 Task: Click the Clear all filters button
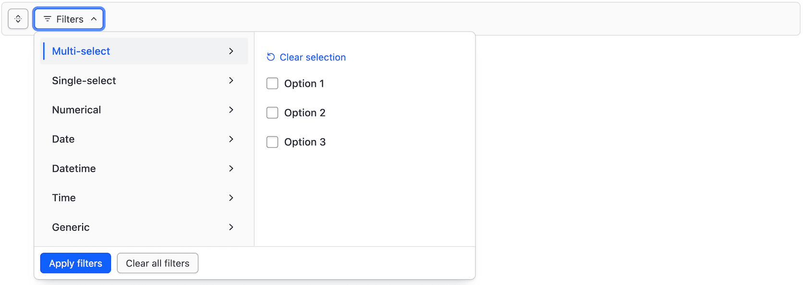158,263
